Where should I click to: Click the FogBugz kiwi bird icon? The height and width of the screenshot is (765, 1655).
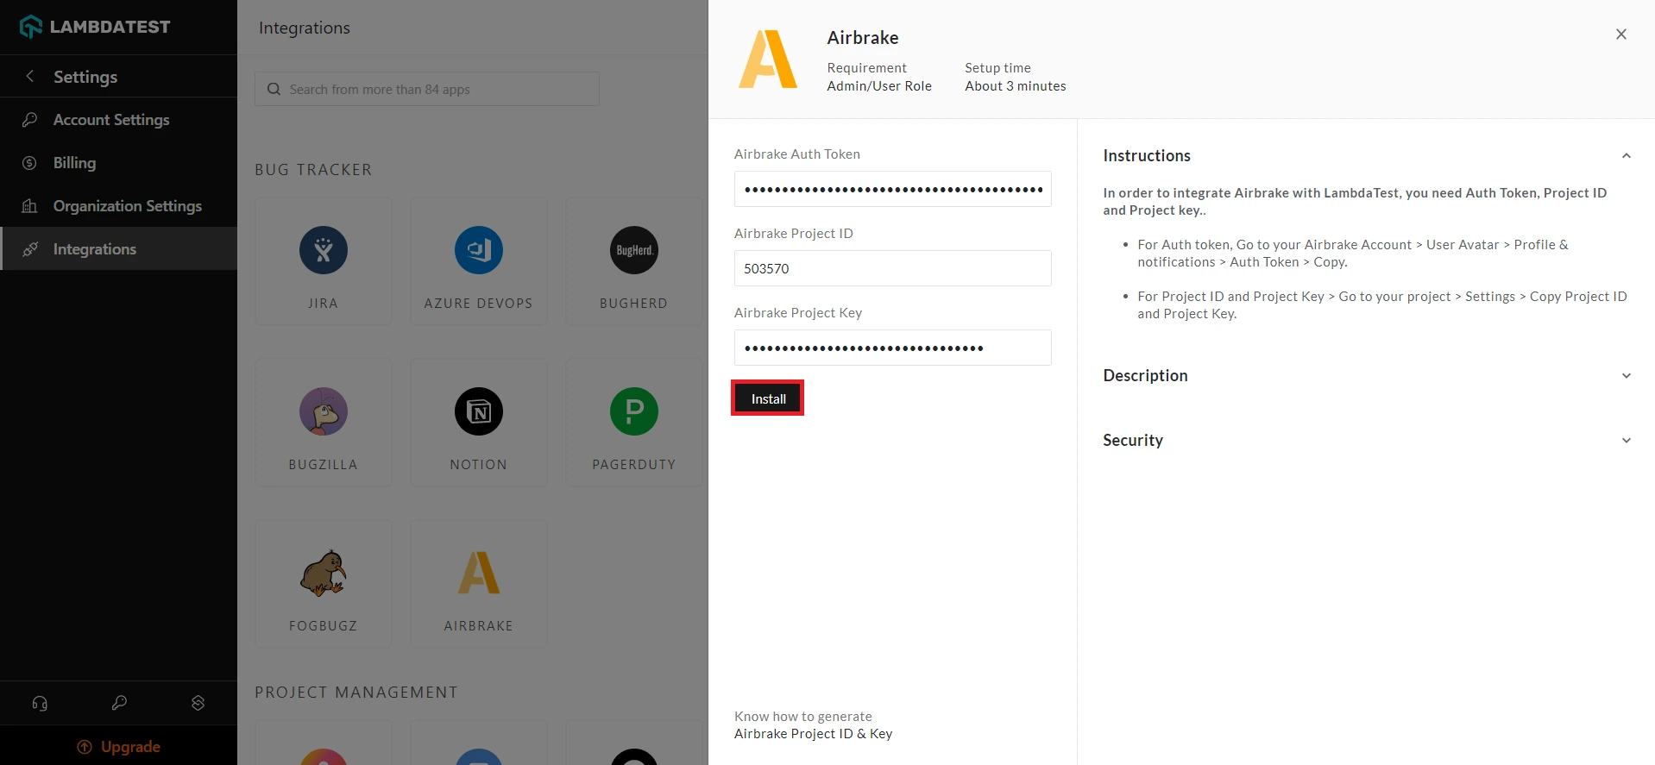click(x=323, y=574)
